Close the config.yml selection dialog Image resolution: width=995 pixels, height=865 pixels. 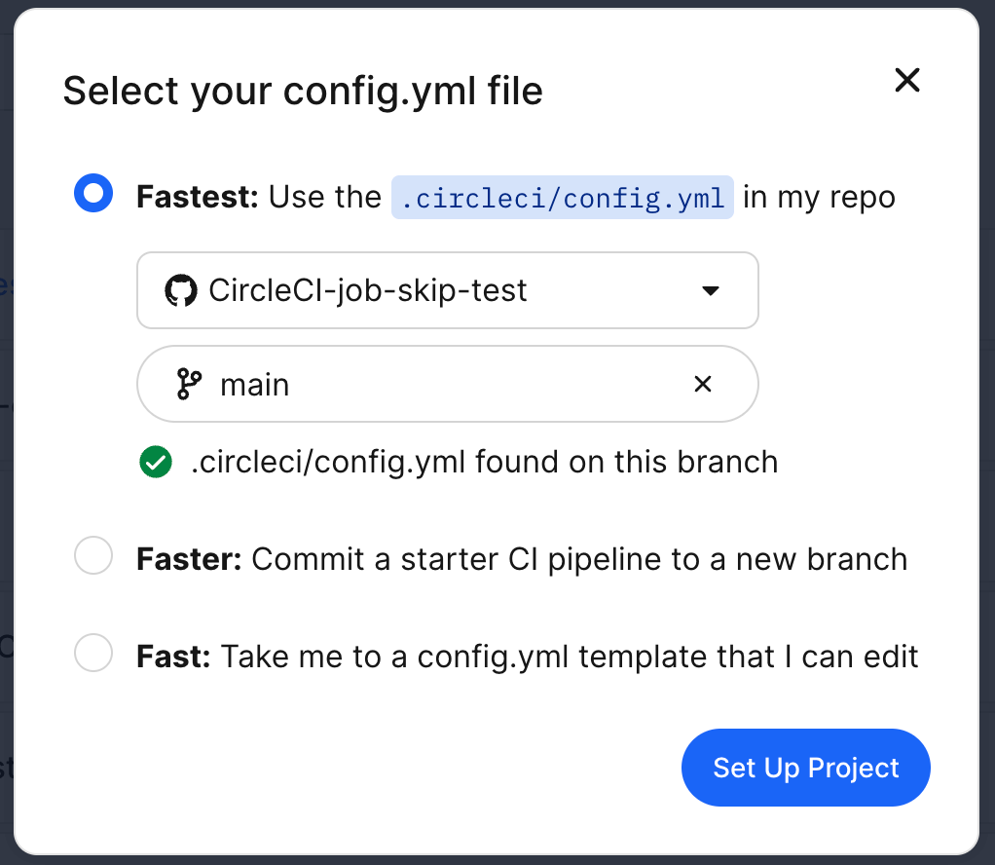(x=906, y=80)
